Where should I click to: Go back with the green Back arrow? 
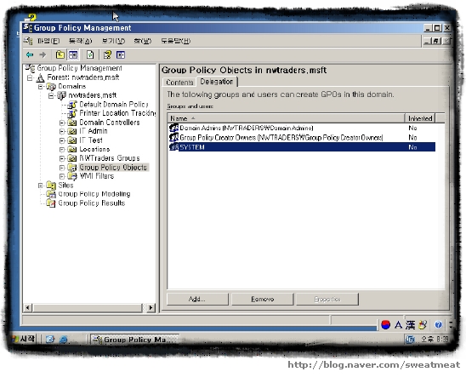[30, 54]
